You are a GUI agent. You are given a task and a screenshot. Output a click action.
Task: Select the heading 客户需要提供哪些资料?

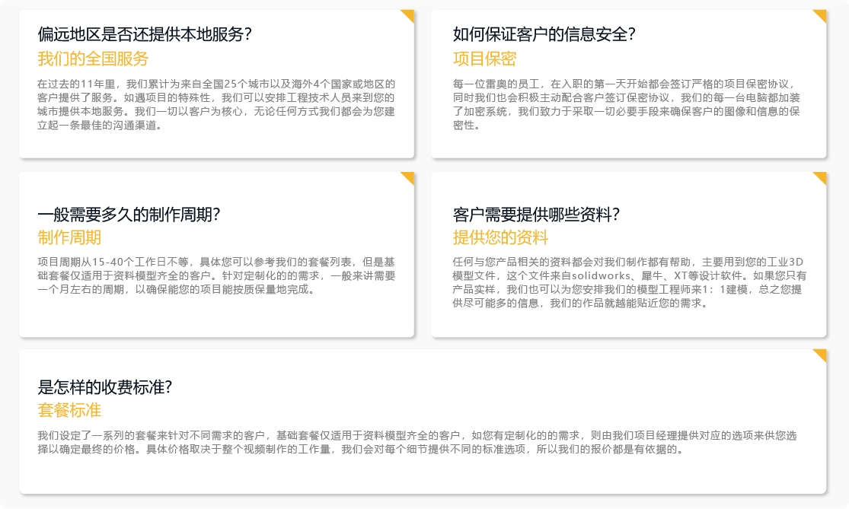(536, 215)
